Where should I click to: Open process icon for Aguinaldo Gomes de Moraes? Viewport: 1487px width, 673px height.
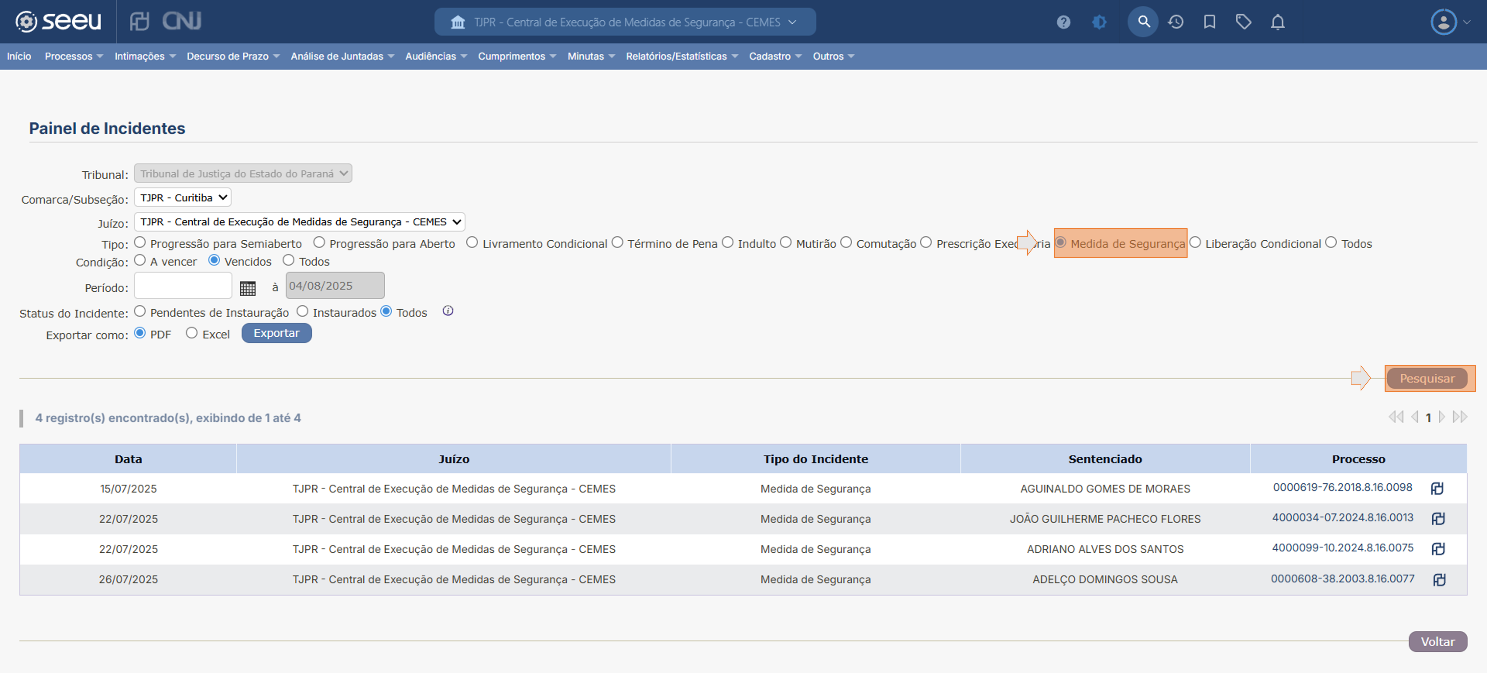point(1437,488)
